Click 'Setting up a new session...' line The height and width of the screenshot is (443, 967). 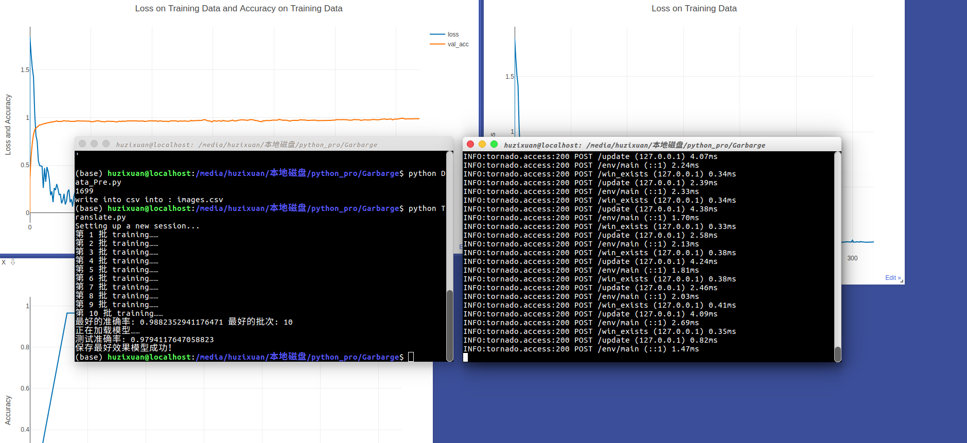pyautogui.click(x=137, y=226)
